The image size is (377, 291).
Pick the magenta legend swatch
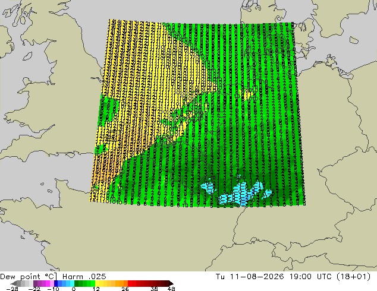(x=48, y=283)
